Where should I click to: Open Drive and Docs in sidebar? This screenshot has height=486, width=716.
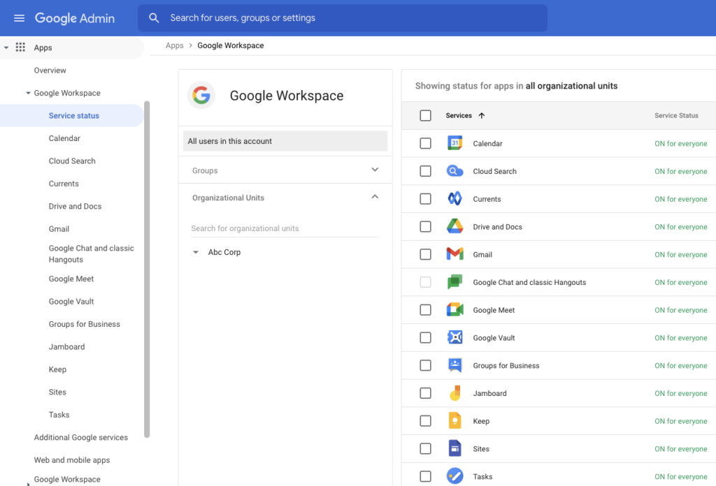coord(75,206)
